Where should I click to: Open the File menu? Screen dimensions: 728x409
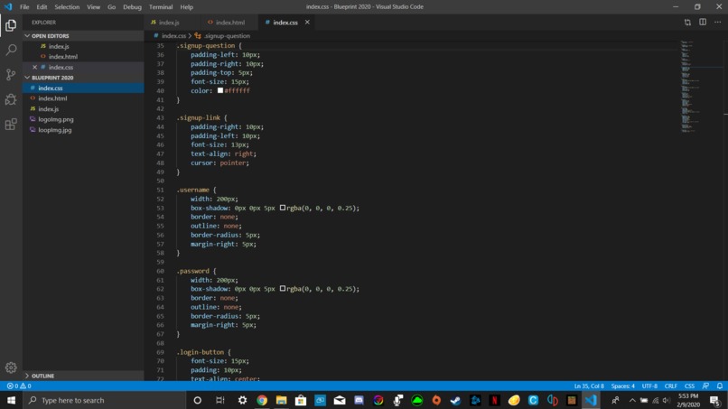point(24,7)
